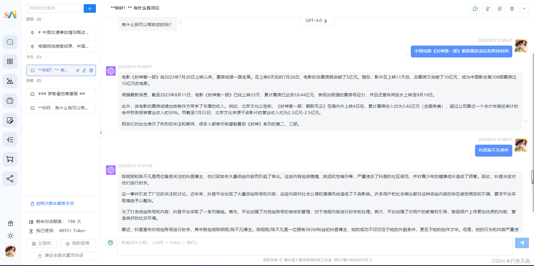The width and height of the screenshot is (534, 266).
Task: Click user avatar next to 封神 question
Action: pyautogui.click(x=521, y=46)
